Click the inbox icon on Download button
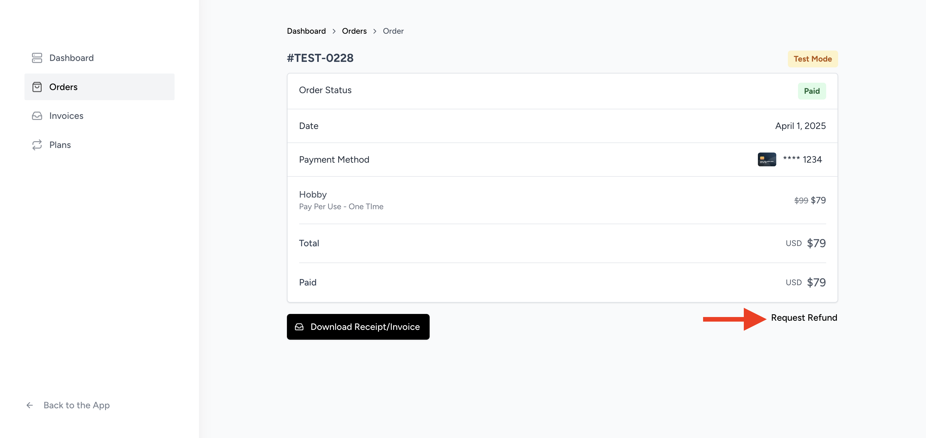 coord(299,327)
